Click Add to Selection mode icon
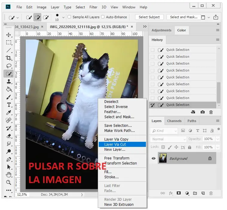Screen dimensions: 227x210 [37, 18]
